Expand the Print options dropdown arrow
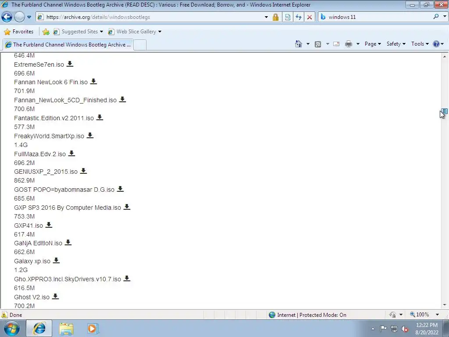 coord(358,44)
